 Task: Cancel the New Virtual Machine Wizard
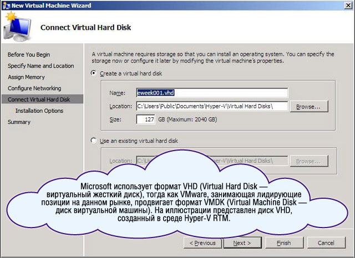[326, 243]
